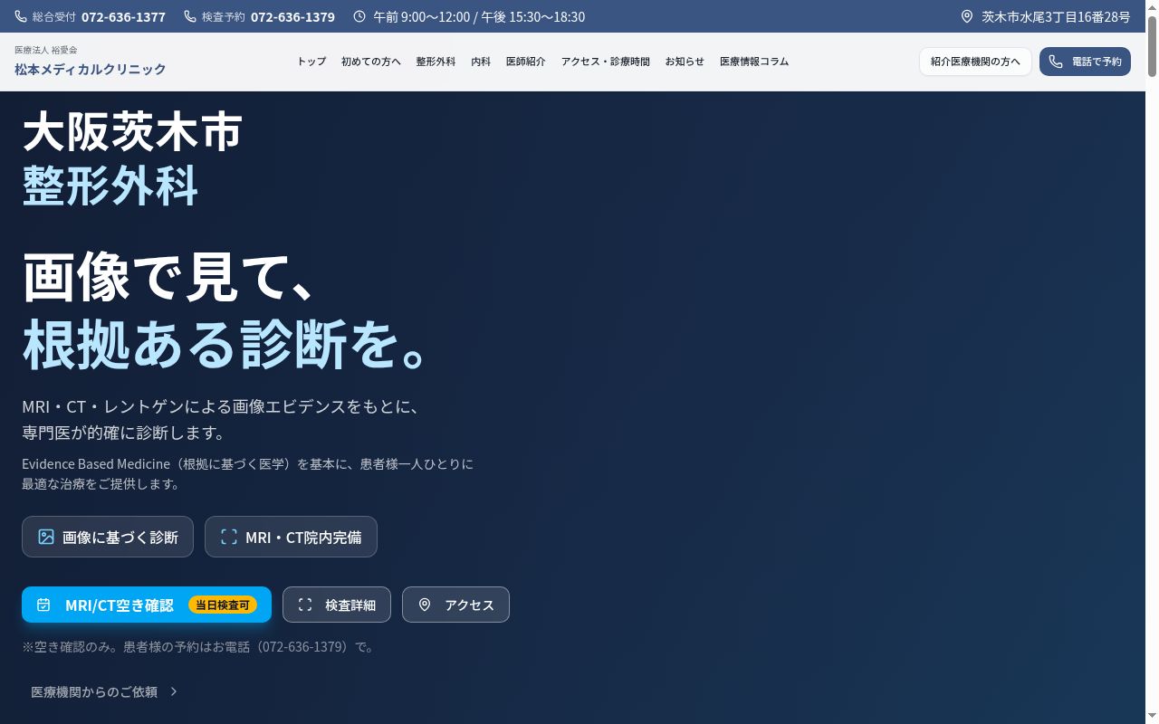Viewport: 1159px width, 724px height.
Task: Click the scan icon in MRI・CT院内完備 badge
Action: tap(229, 537)
